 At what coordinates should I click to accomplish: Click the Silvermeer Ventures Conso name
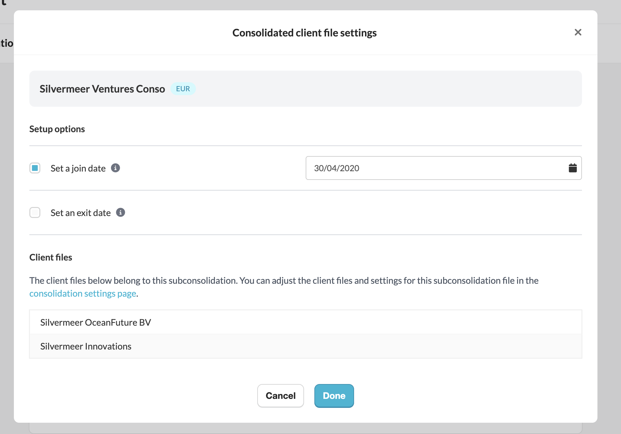pos(102,89)
